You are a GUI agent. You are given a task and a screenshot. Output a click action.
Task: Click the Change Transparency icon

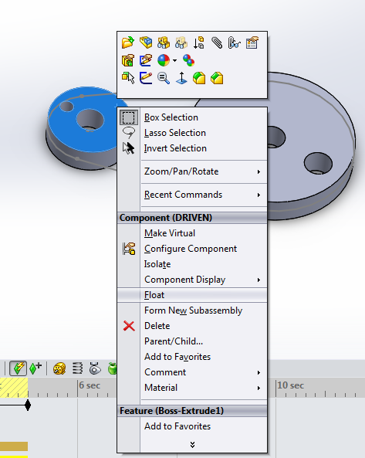tap(181, 42)
